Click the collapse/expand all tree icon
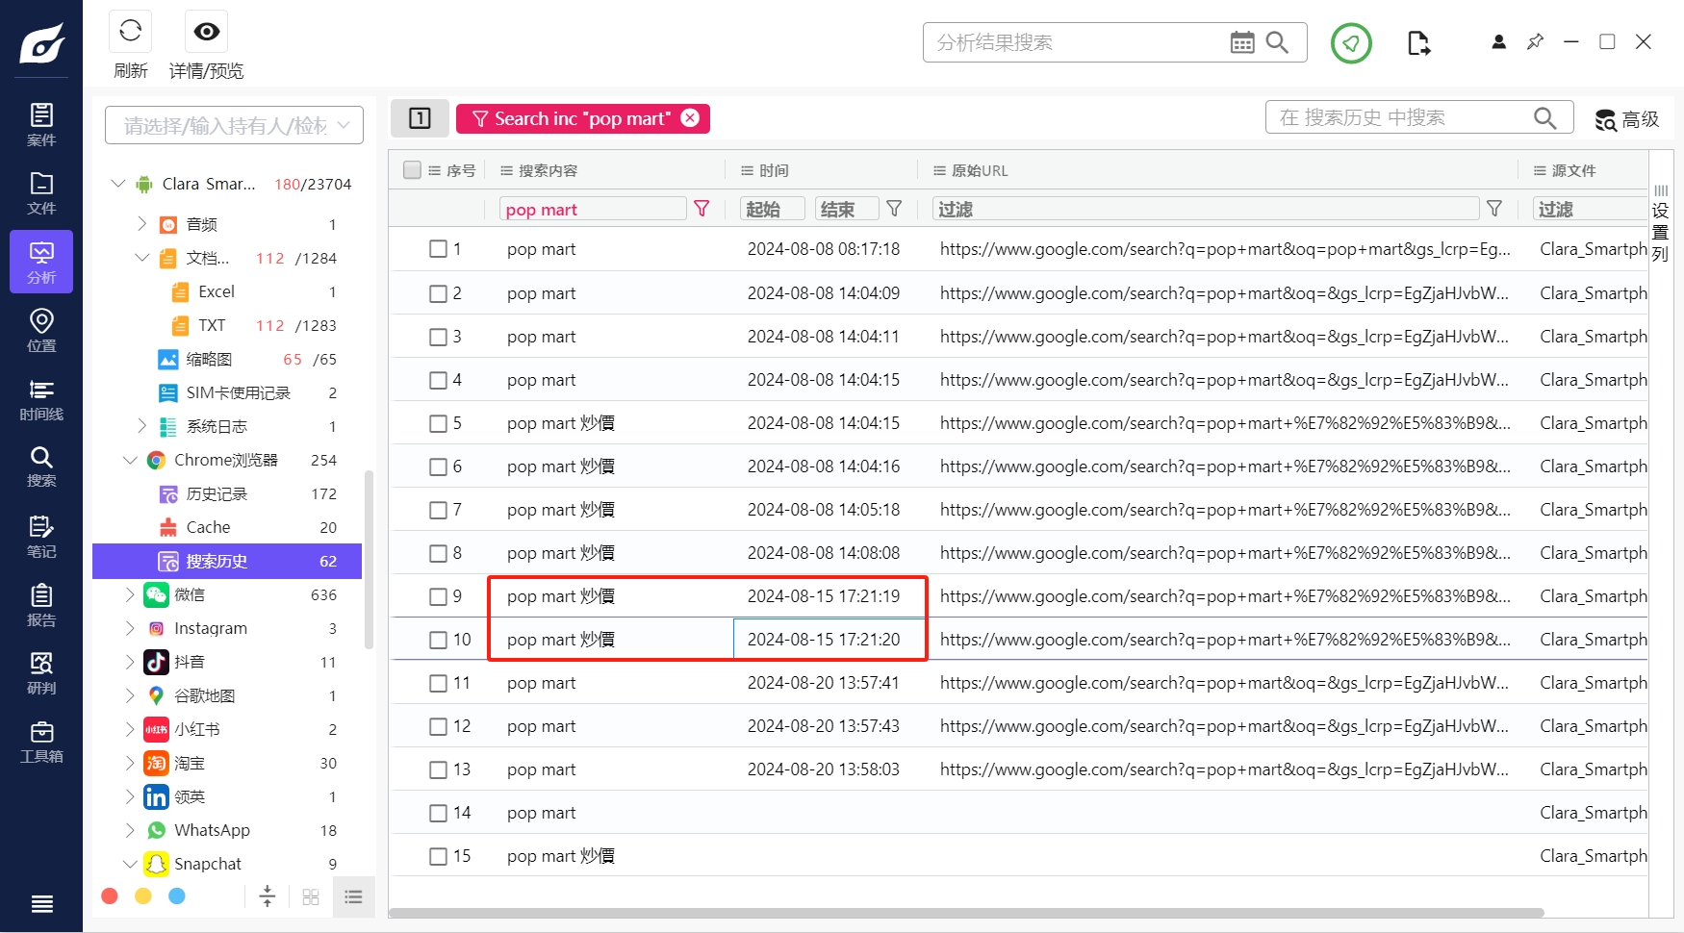The height and width of the screenshot is (933, 1684). click(x=268, y=896)
